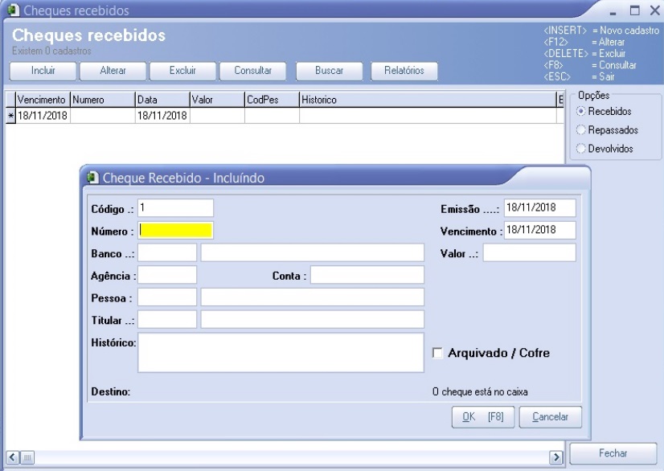Select the Recebidos radio option
The width and height of the screenshot is (664, 471).
582,111
